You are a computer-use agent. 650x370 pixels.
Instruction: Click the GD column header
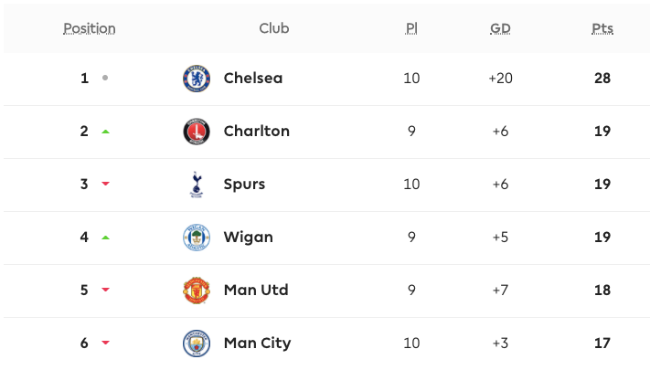click(x=500, y=28)
